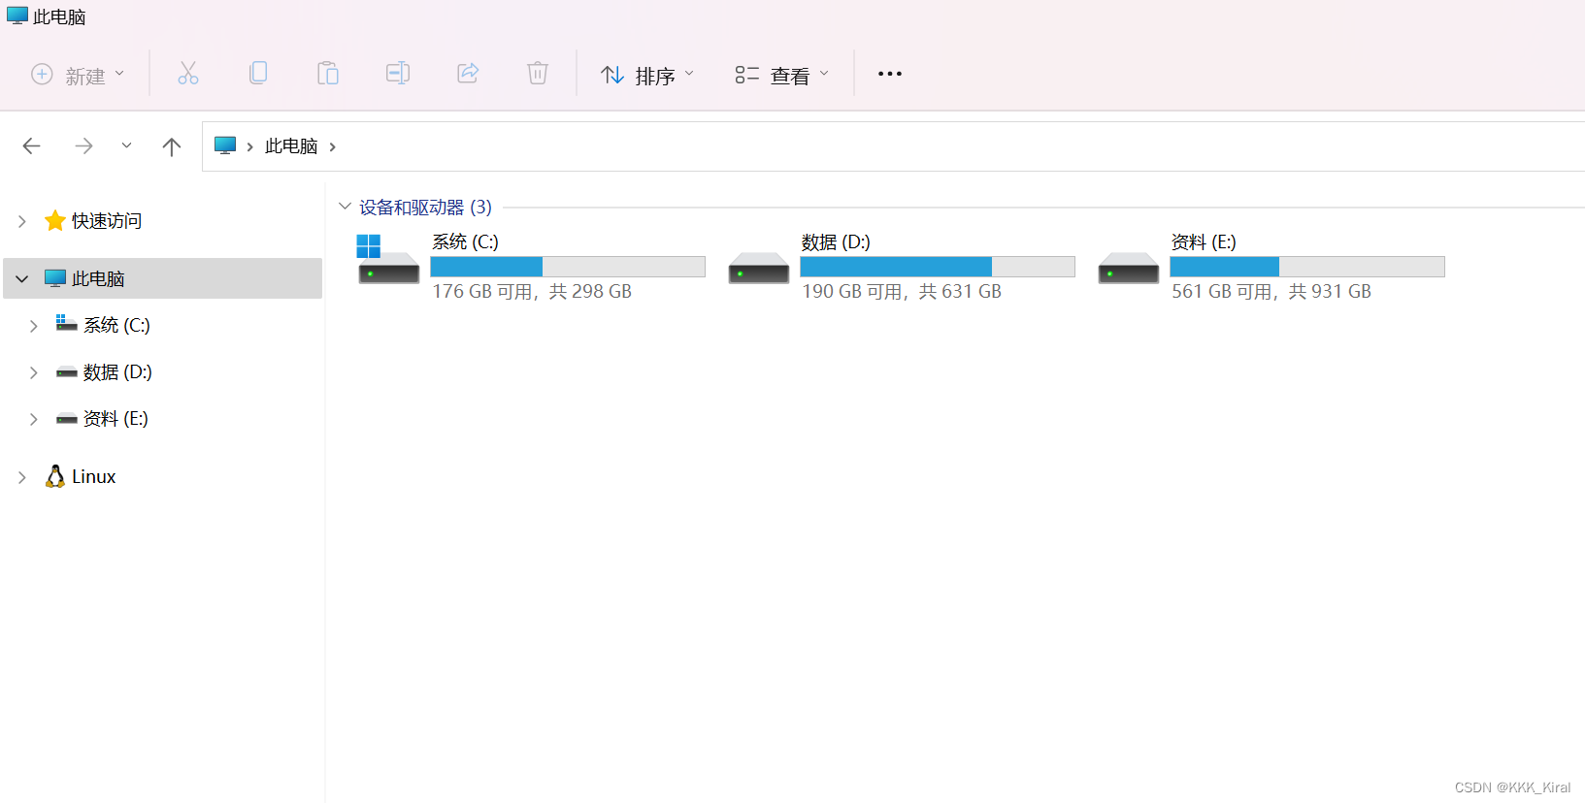Click the Cut scissors icon
The image size is (1585, 803).
[187, 74]
